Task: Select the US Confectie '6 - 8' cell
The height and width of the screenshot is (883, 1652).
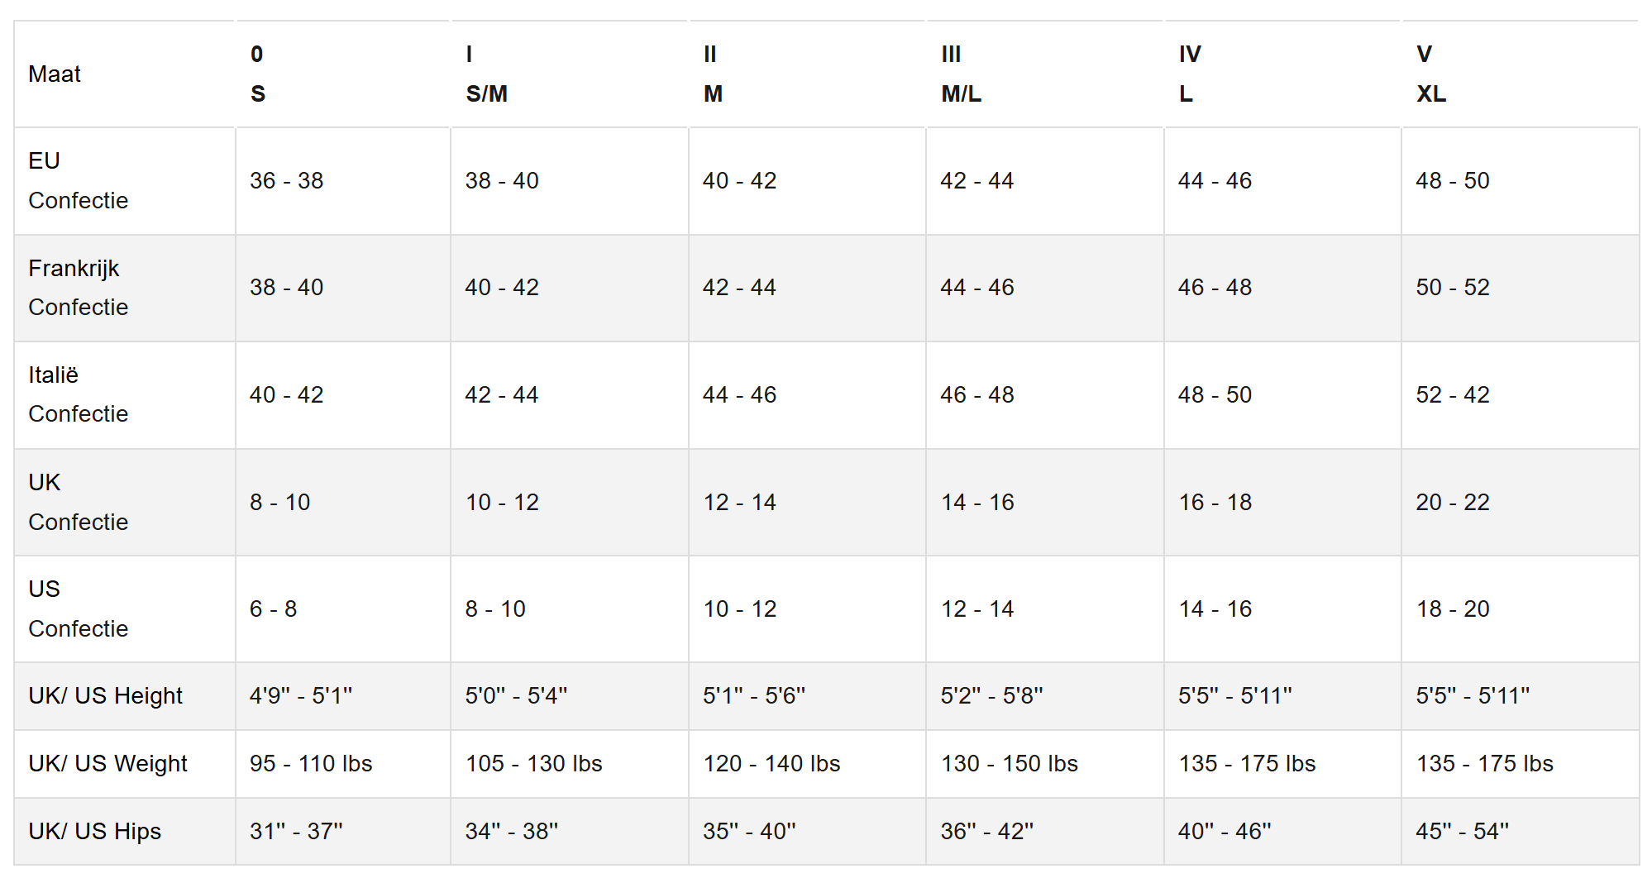Action: tap(273, 609)
